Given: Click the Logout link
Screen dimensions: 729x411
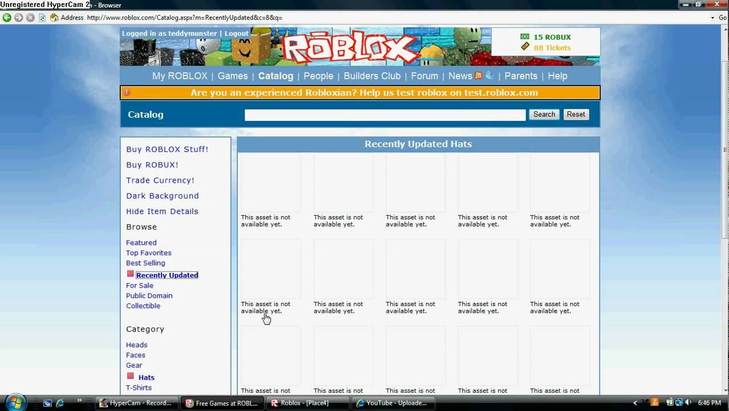Looking at the screenshot, I should (237, 34).
